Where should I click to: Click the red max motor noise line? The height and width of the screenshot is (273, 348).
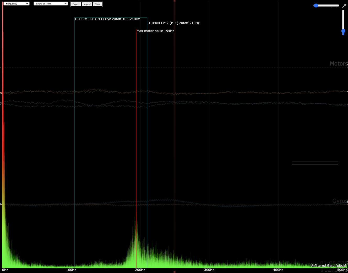(136, 131)
